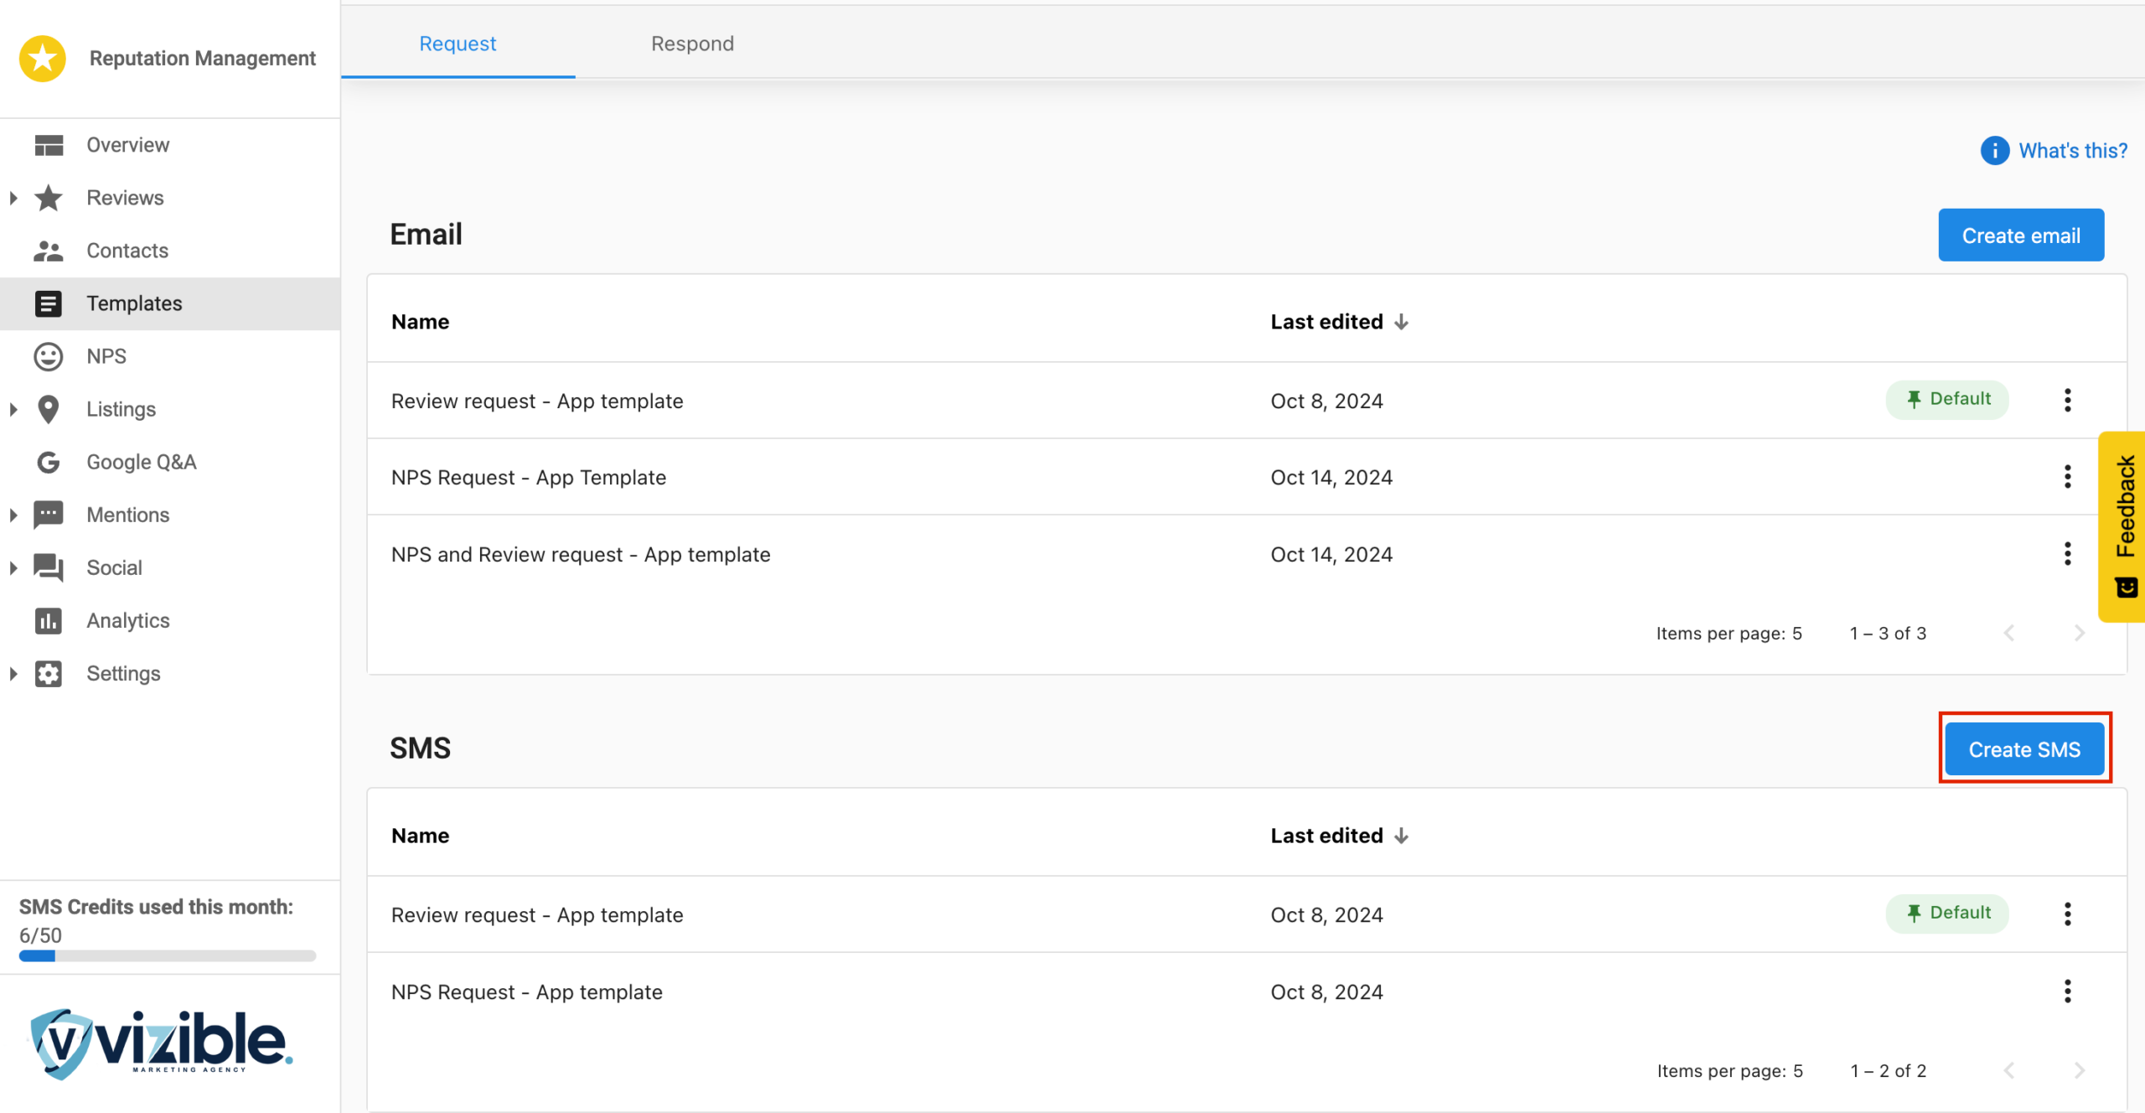The width and height of the screenshot is (2145, 1113).
Task: Click the yellow star Reputation Management logo
Action: tap(43, 59)
